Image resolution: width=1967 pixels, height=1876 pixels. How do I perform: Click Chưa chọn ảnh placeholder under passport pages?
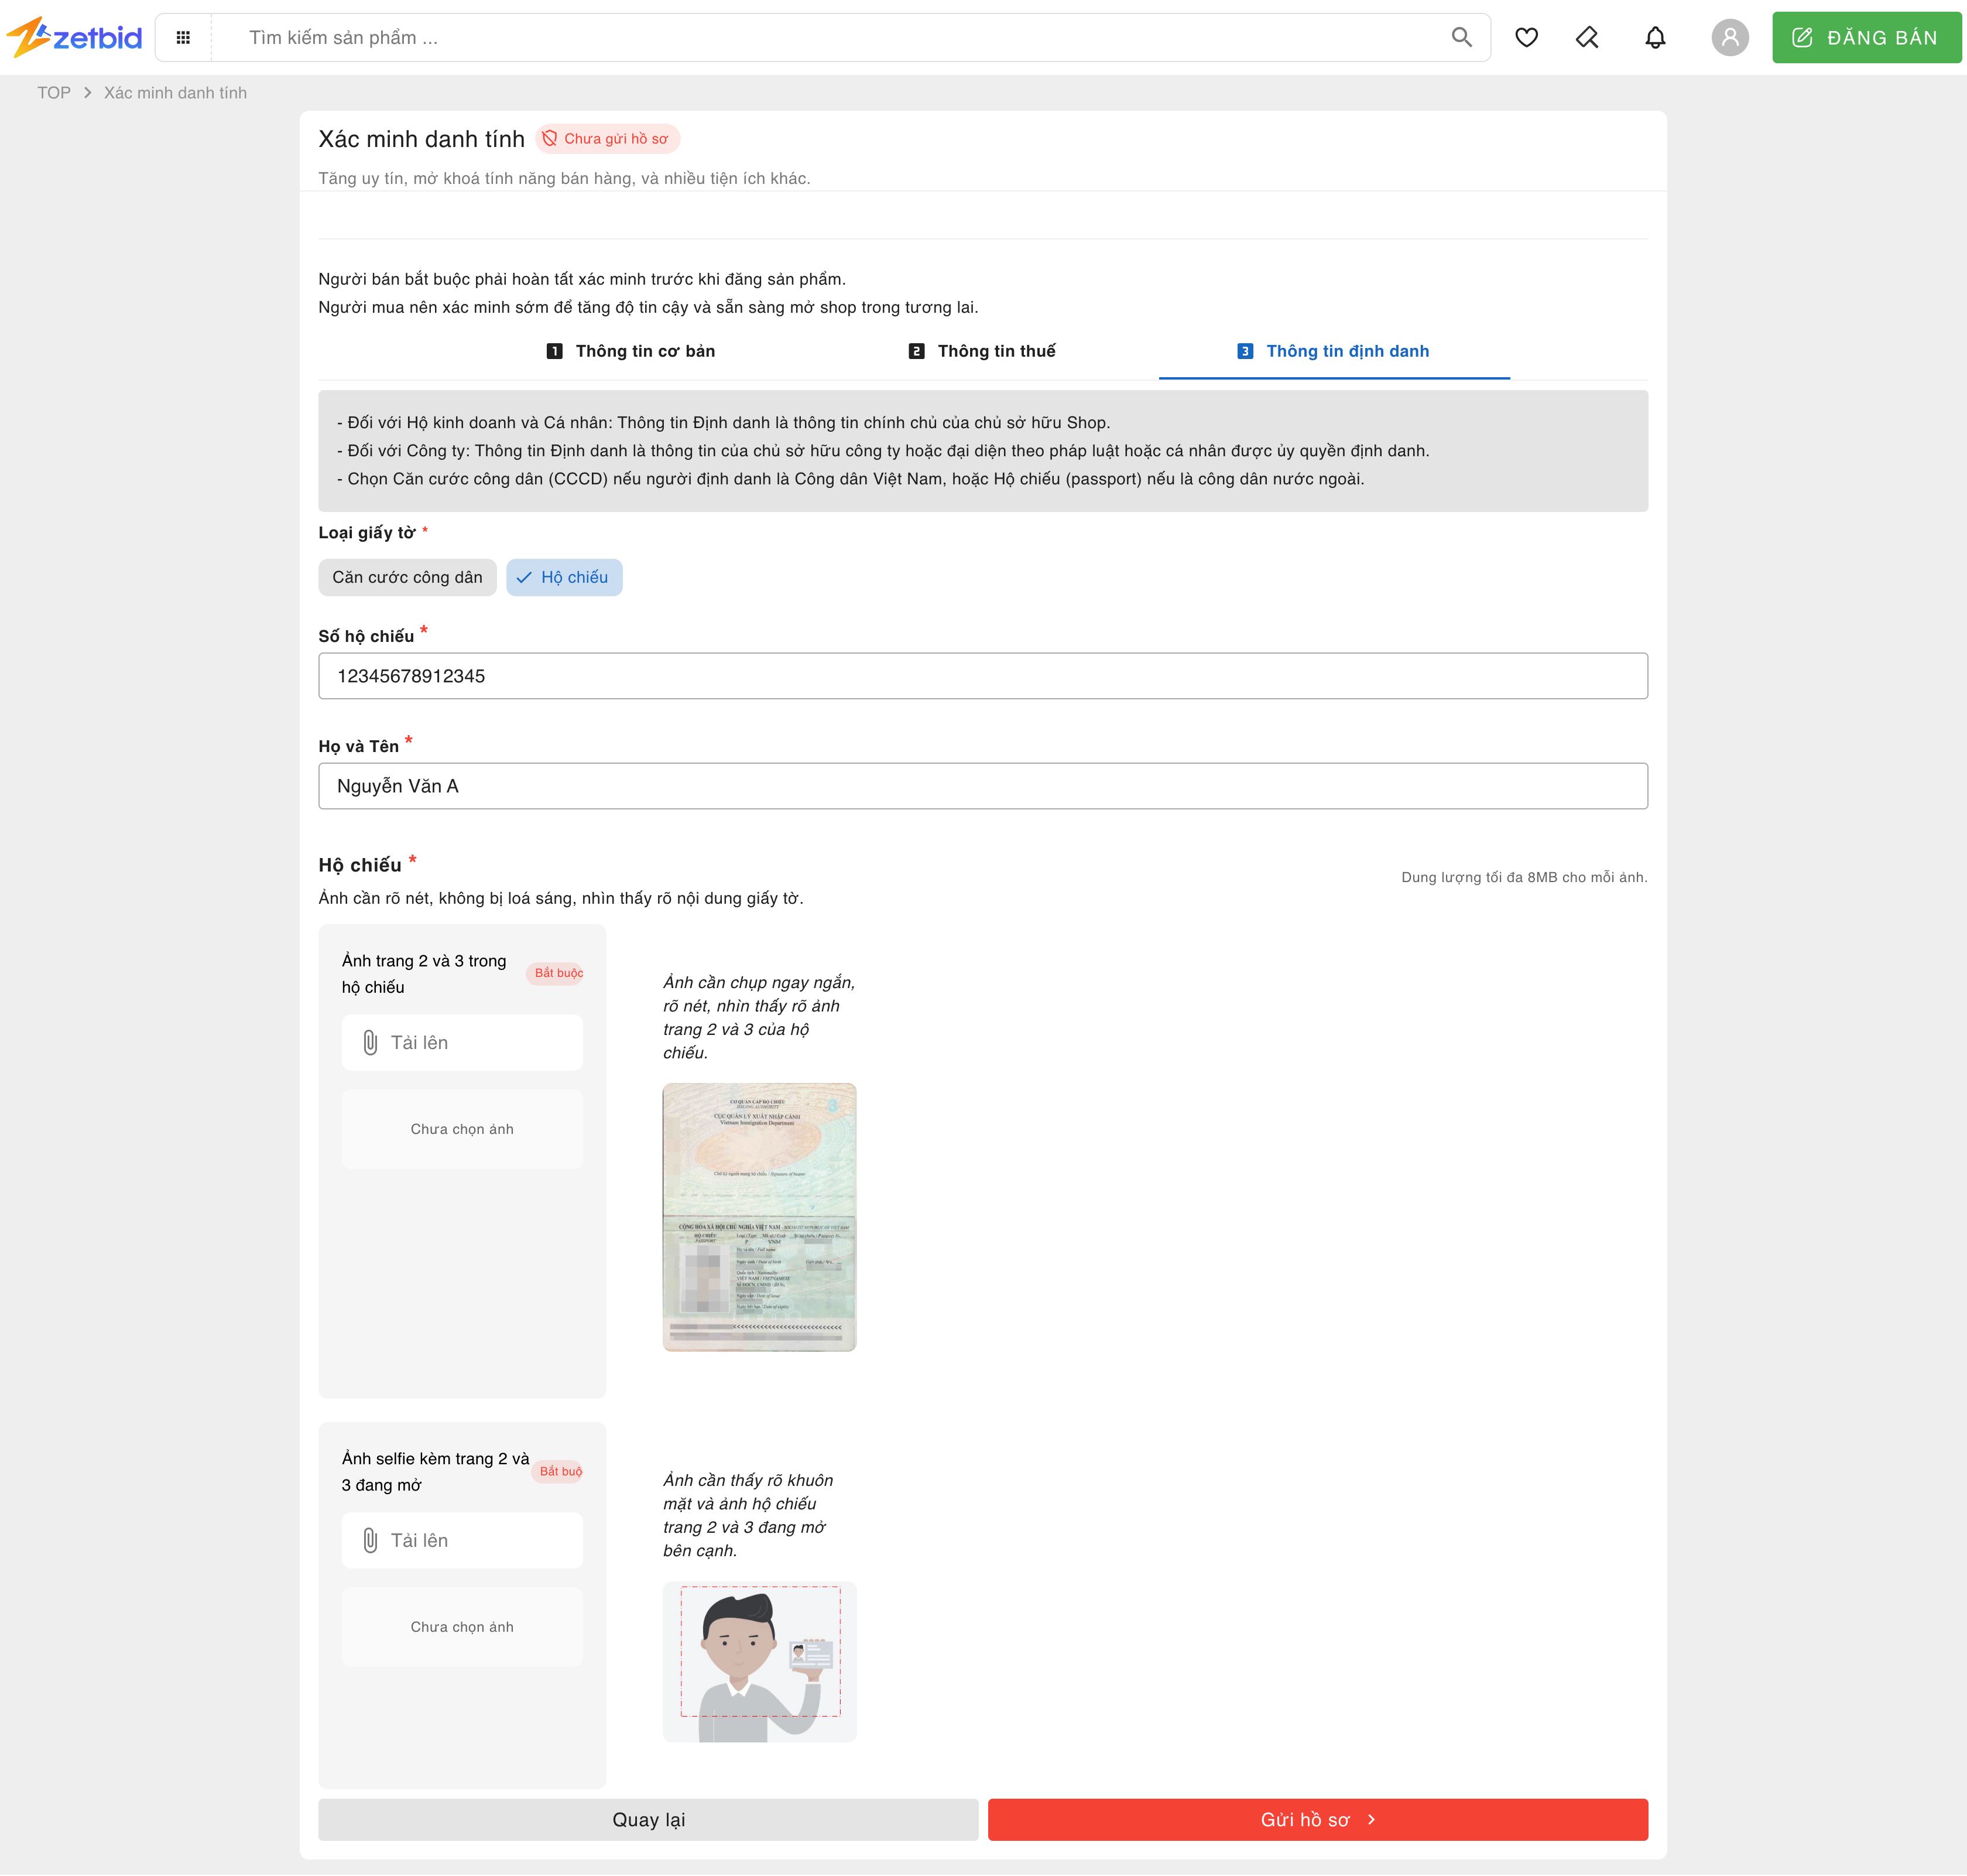(x=462, y=1129)
